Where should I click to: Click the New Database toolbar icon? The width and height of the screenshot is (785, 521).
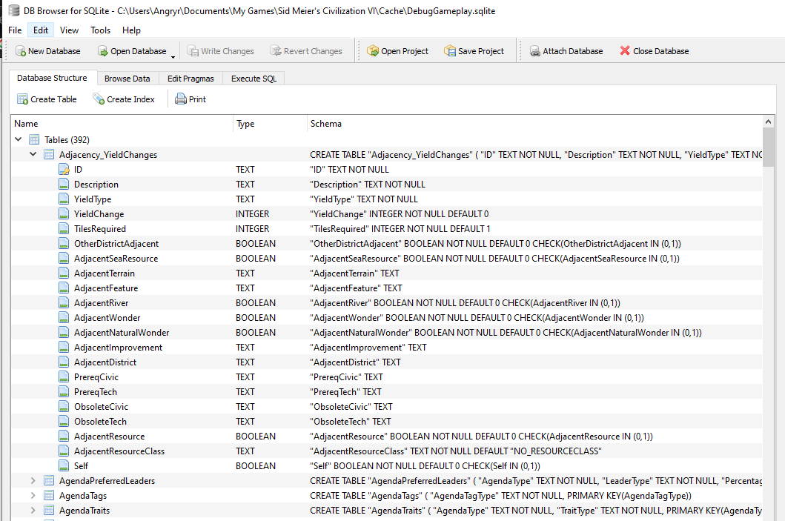point(19,51)
